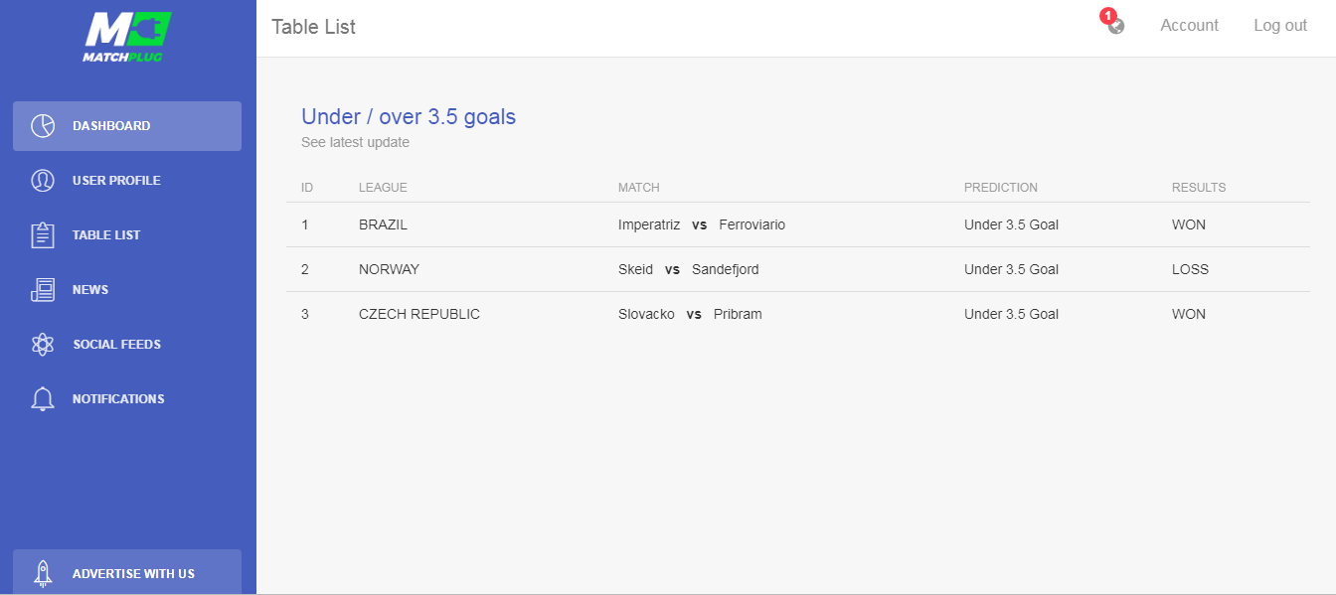Click the Under / over 3.5 goals heading

(409, 117)
